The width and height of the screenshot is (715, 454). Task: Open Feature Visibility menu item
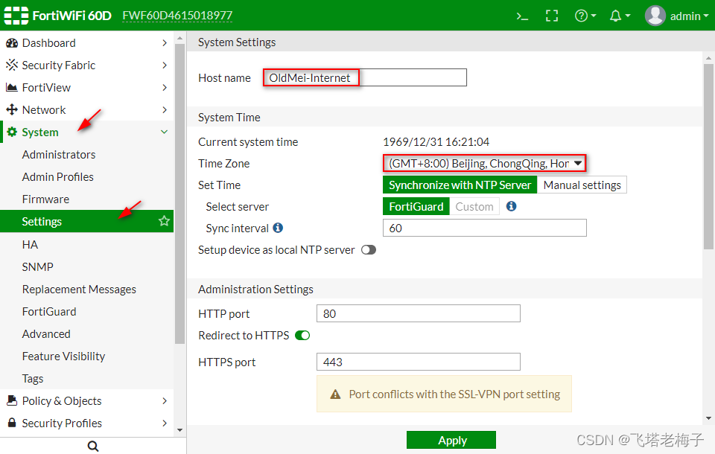point(63,356)
